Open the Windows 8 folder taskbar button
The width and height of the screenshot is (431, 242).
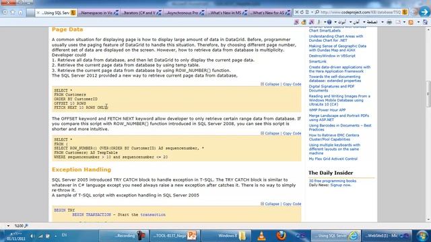click(226, 236)
